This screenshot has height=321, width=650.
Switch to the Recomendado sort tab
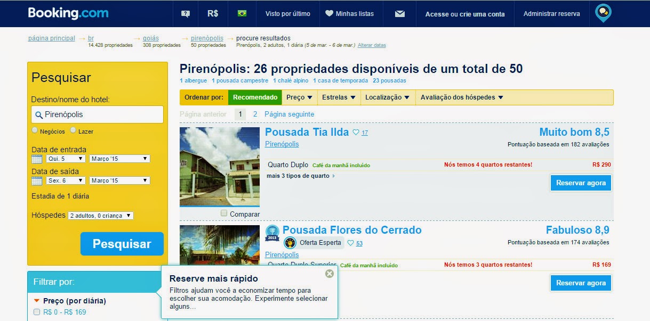coord(255,97)
